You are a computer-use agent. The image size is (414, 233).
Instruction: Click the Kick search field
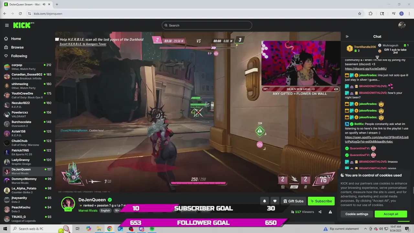tap(207, 25)
